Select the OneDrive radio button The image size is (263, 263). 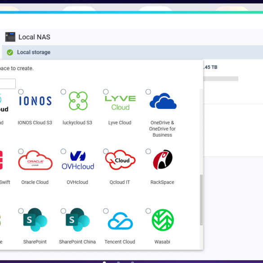click(148, 92)
